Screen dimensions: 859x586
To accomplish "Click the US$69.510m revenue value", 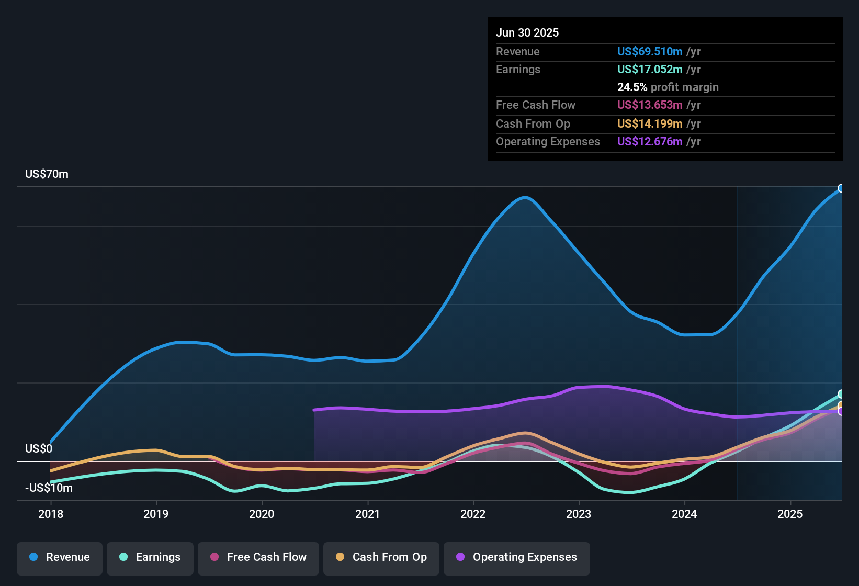I will click(650, 52).
